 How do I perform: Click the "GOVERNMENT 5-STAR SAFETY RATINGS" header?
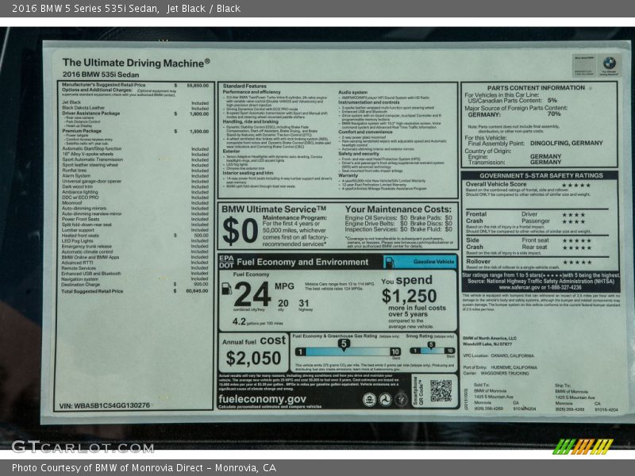(541, 175)
